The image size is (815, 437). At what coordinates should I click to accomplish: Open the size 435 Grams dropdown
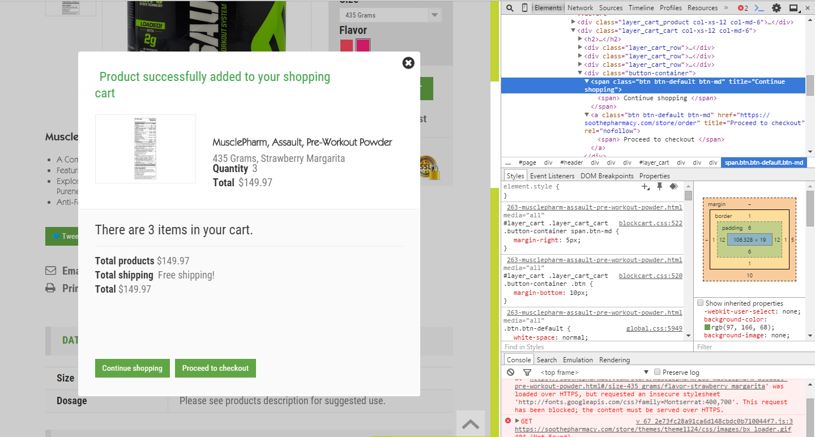click(x=390, y=15)
